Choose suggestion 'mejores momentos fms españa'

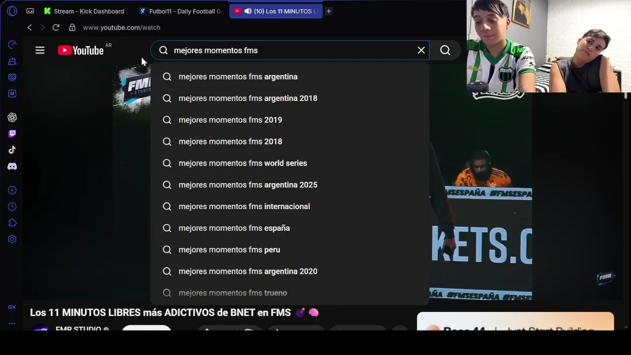[290, 228]
